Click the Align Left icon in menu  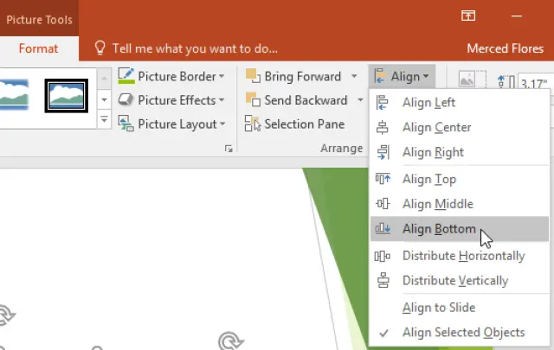coord(383,103)
